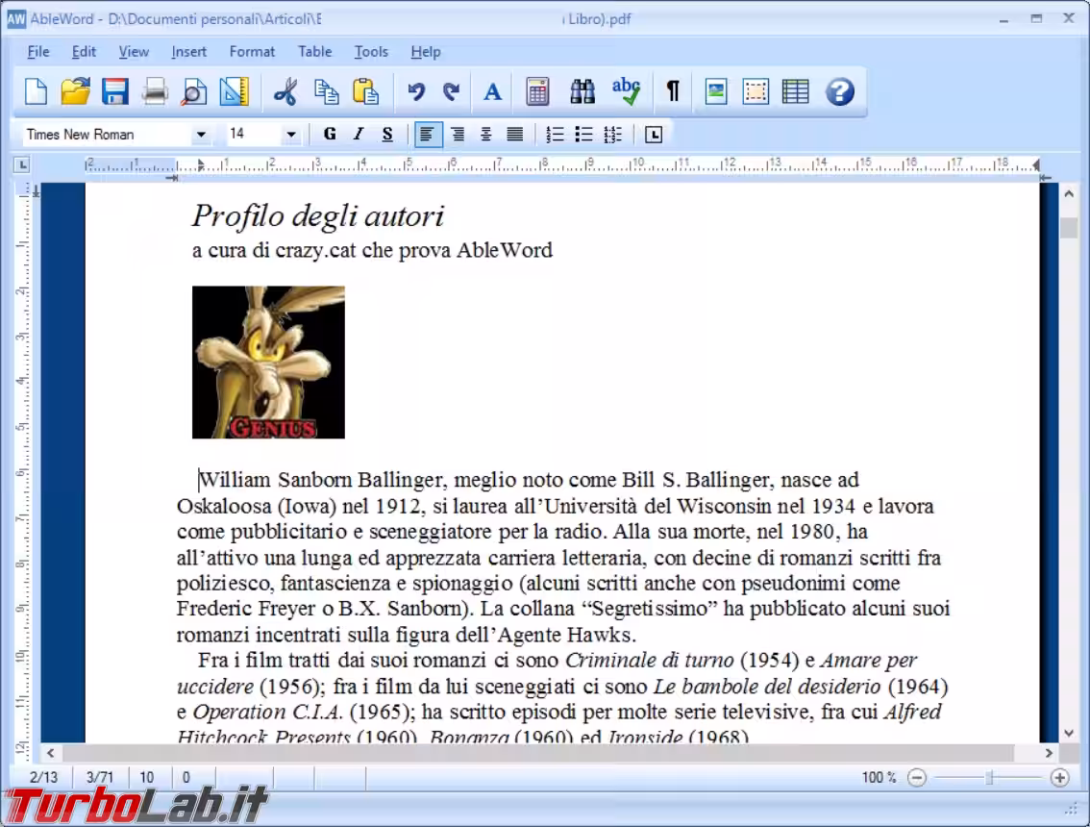Click the Open folder icon
This screenshot has height=827, width=1090.
(75, 91)
